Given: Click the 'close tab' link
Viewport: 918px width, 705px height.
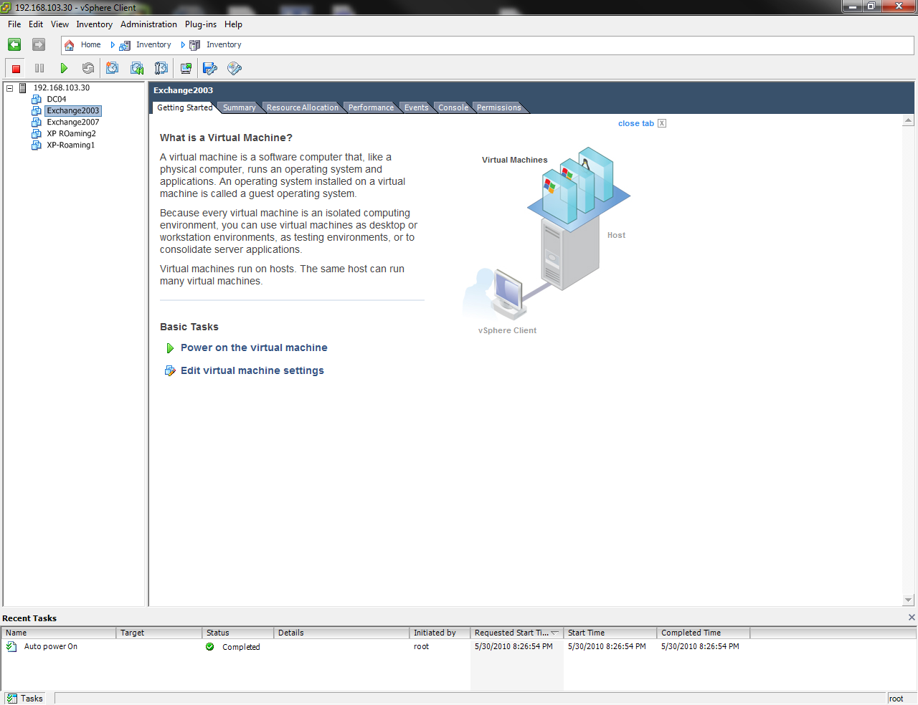Looking at the screenshot, I should tap(636, 123).
